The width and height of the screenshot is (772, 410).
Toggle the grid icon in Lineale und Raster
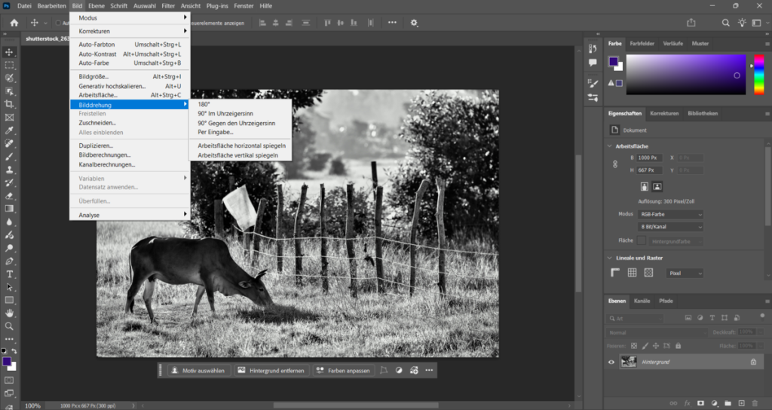coord(633,273)
